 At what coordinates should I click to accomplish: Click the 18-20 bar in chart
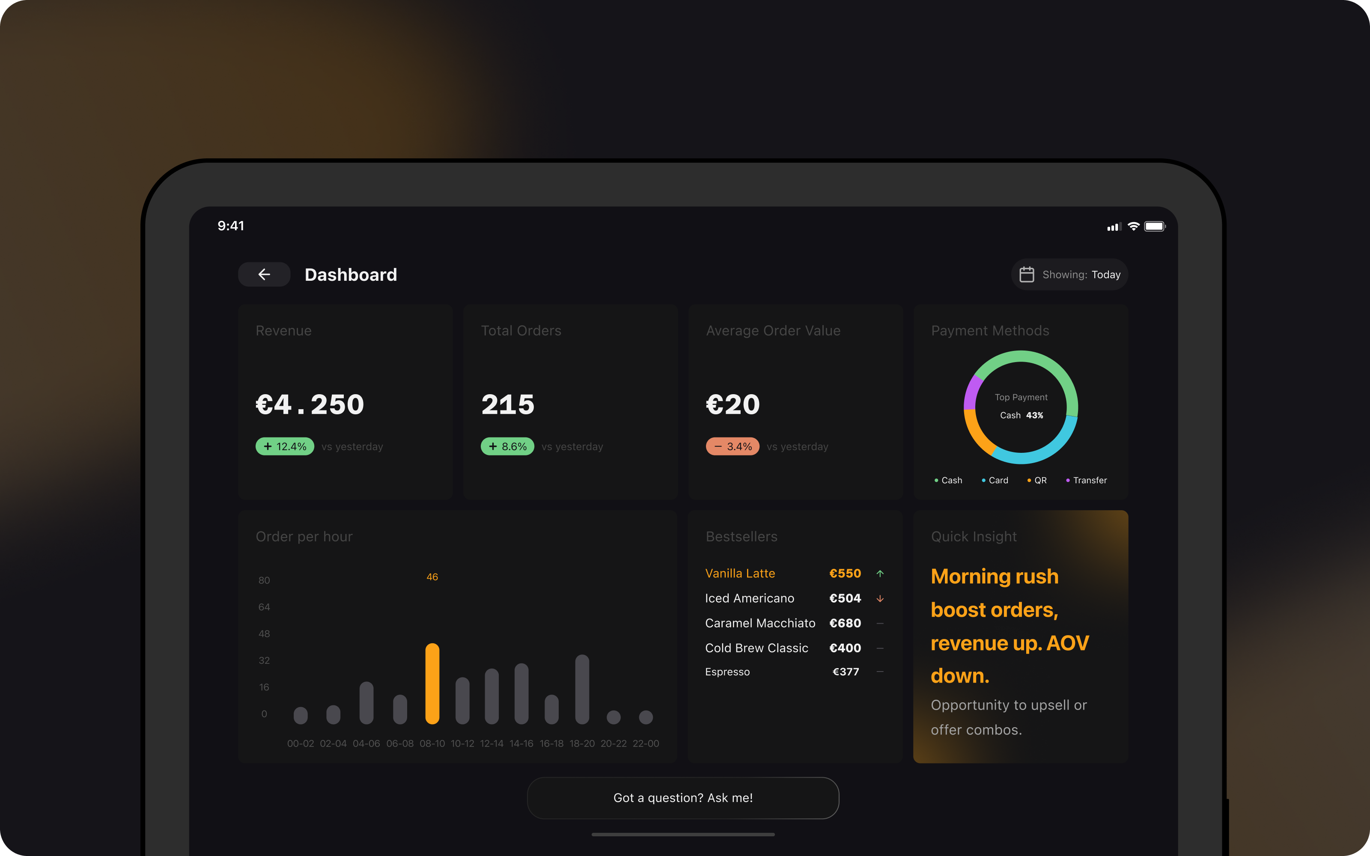click(x=582, y=689)
